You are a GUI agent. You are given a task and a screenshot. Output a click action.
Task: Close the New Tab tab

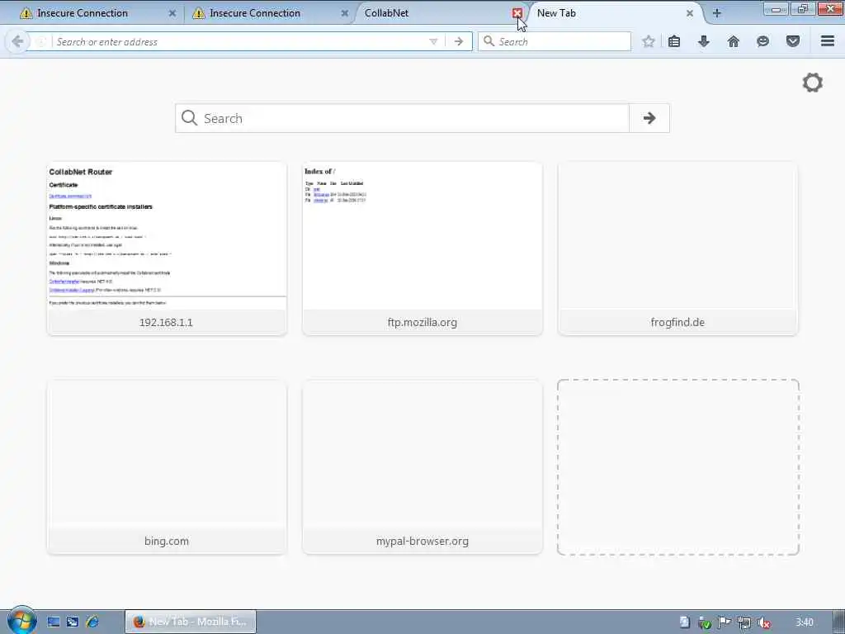pyautogui.click(x=690, y=13)
